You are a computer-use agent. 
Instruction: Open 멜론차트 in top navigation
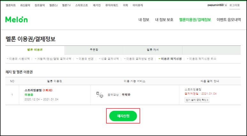coord(11,5)
